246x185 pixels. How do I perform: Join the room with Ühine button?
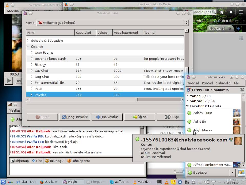tap(140, 117)
